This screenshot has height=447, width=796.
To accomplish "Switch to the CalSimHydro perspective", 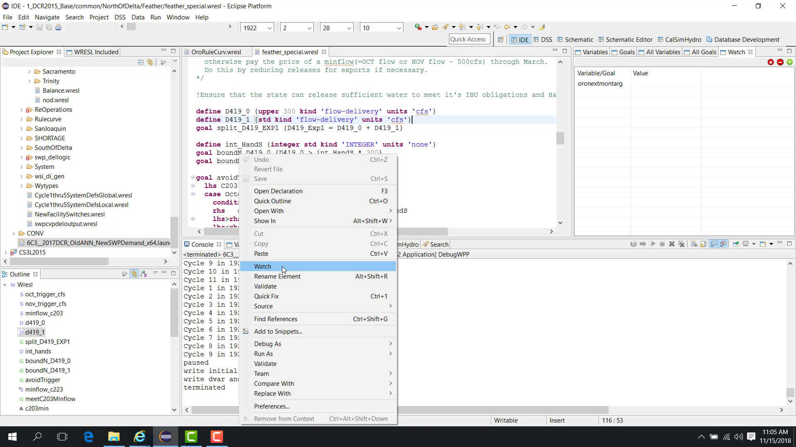I will click(679, 40).
